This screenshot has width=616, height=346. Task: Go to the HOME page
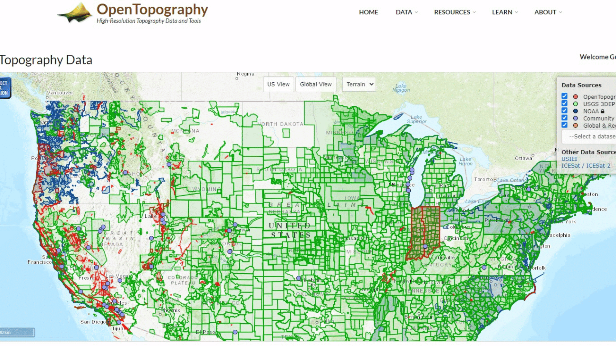pyautogui.click(x=368, y=12)
